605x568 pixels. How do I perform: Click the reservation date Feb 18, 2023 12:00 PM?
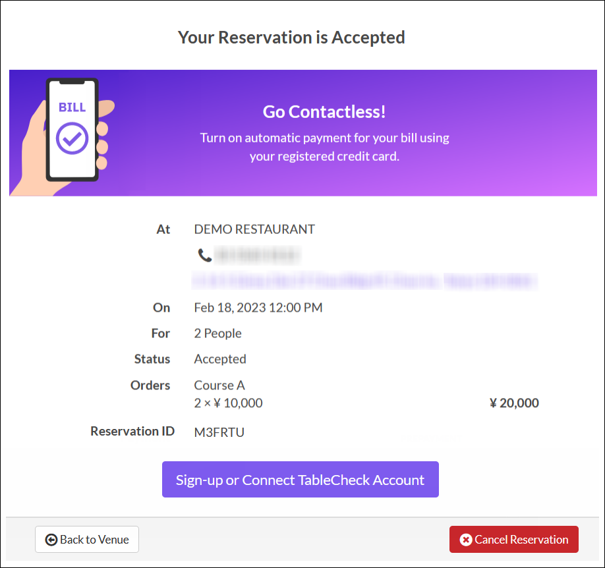258,308
